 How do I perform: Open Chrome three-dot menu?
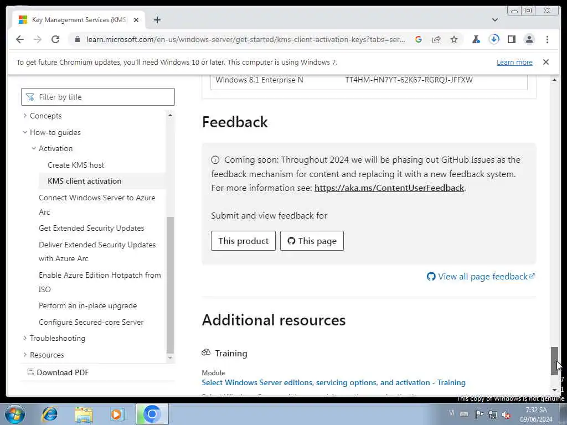547,39
